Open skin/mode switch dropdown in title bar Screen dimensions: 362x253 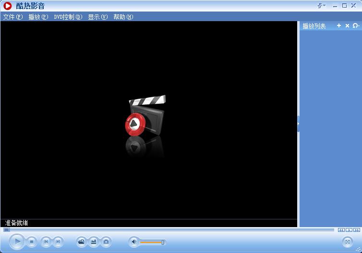coord(321,6)
